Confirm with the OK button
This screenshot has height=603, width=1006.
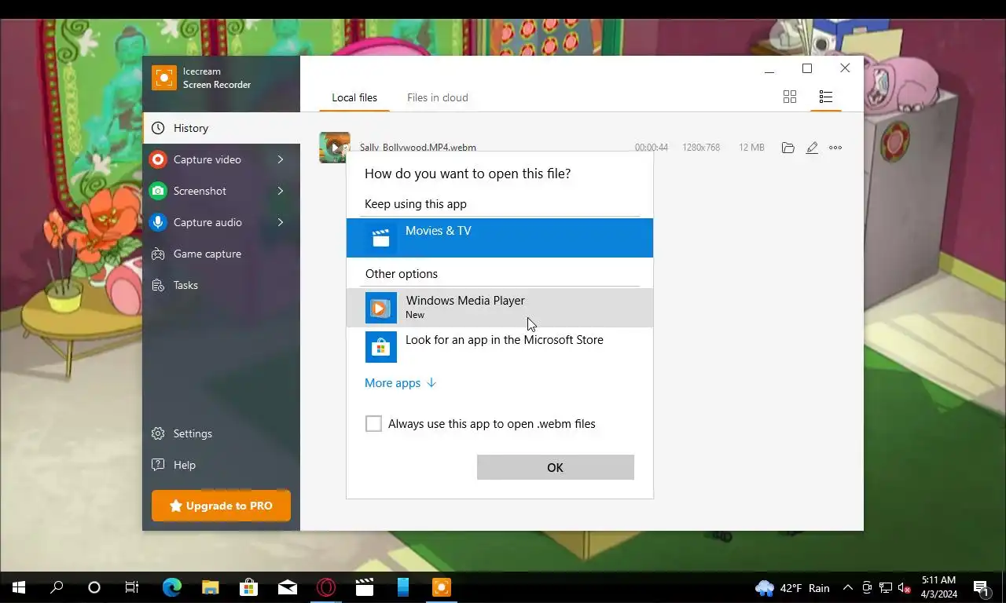pyautogui.click(x=555, y=467)
